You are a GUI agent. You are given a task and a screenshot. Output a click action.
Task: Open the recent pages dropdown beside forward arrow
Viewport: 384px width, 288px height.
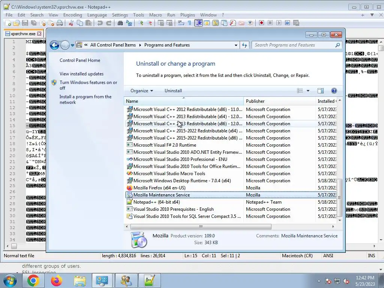[x=72, y=45]
